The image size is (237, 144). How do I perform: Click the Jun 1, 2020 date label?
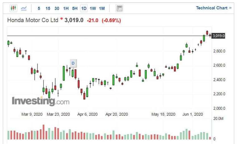point(193,114)
